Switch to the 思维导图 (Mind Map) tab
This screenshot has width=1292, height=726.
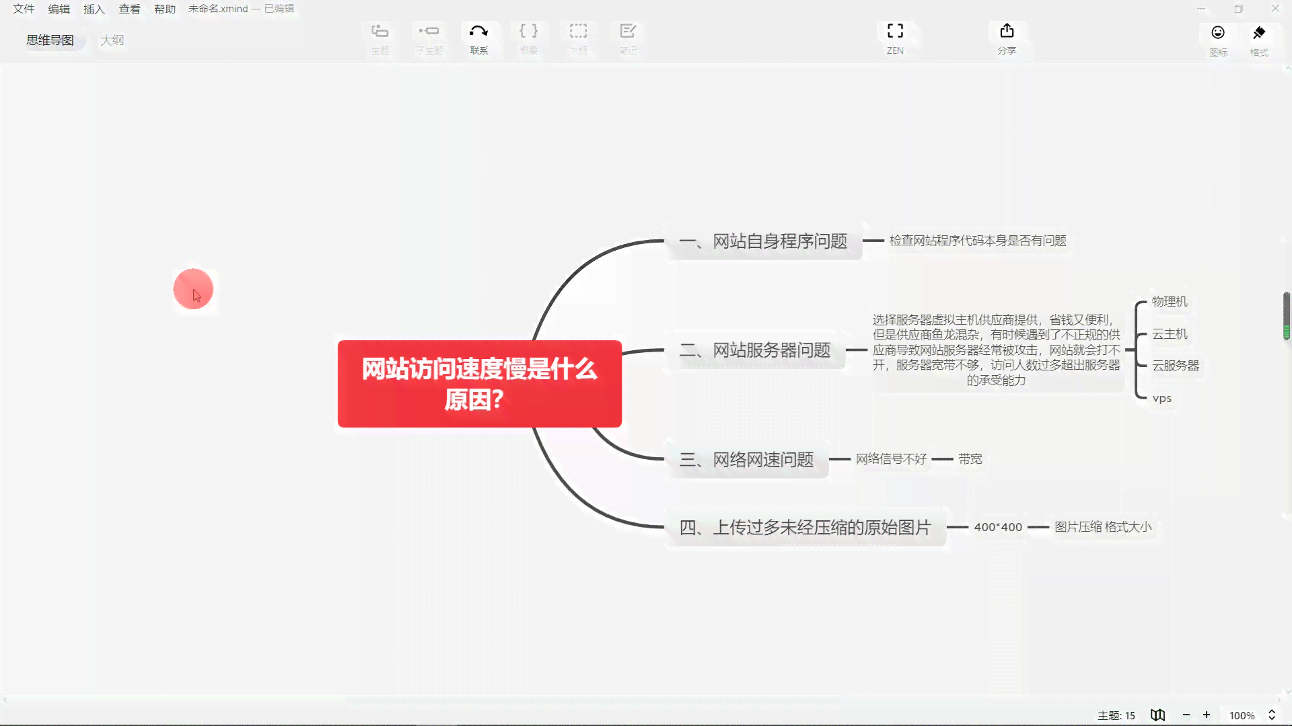50,40
